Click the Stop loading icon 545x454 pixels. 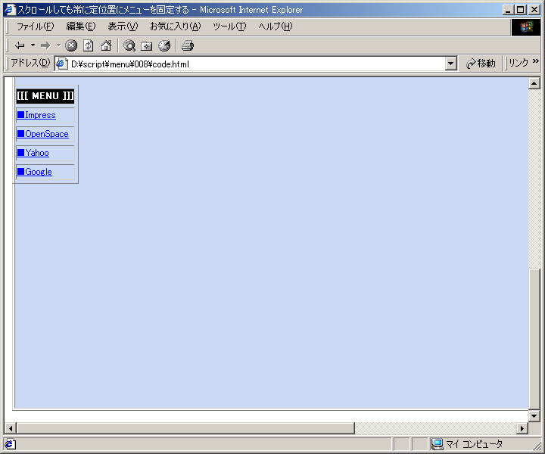click(71, 45)
